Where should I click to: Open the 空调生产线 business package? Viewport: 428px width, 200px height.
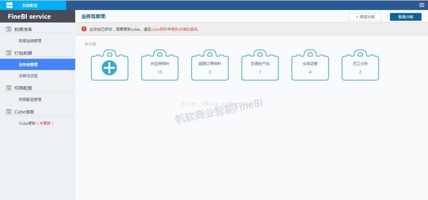[x=260, y=67]
